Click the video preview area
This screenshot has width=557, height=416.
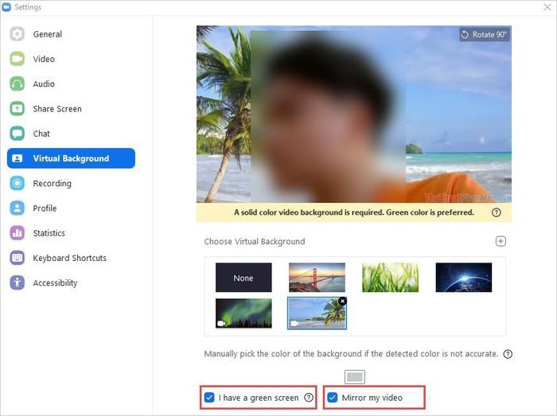[x=354, y=114]
